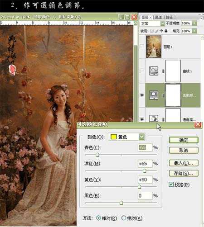Click the 黄色(Y) yellow slider handle
This screenshot has height=227, width=204.
tap(140, 187)
